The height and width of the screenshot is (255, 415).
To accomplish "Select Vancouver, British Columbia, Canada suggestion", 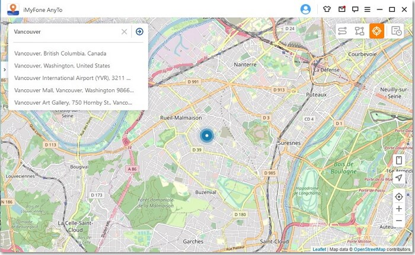I will (x=60, y=53).
